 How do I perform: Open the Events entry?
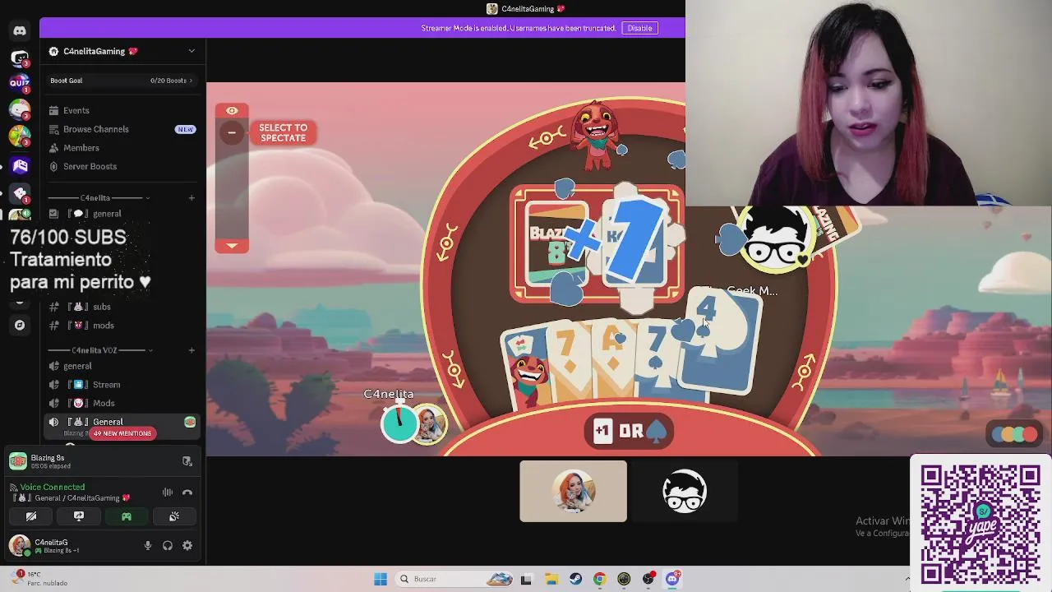point(123,110)
